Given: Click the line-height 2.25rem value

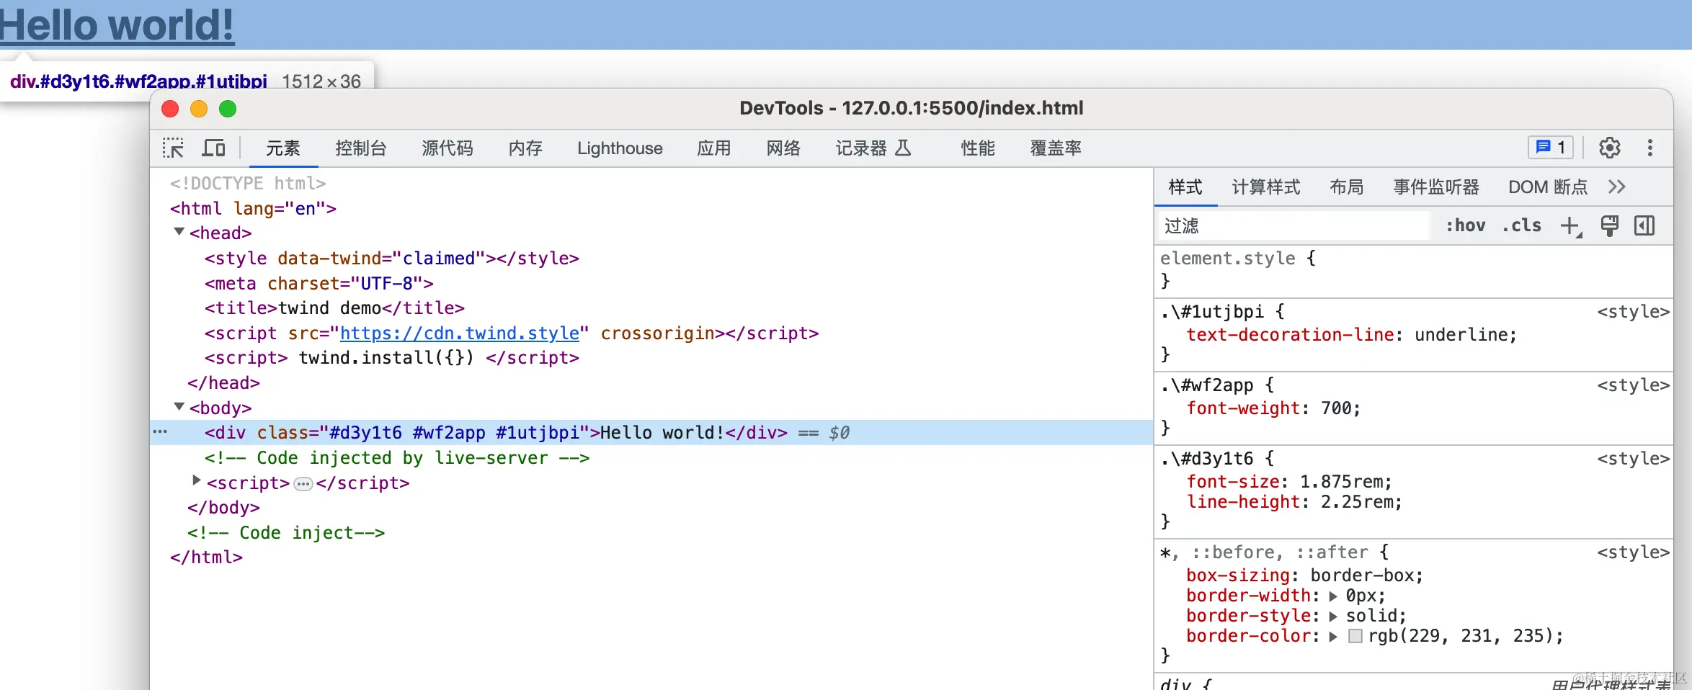Looking at the screenshot, I should point(1356,502).
